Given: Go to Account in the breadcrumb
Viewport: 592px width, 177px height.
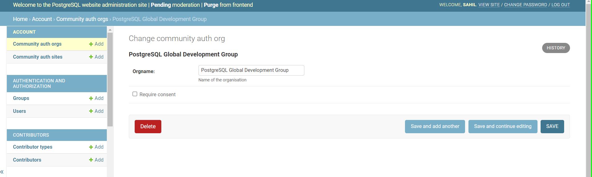Looking at the screenshot, I should click(42, 19).
